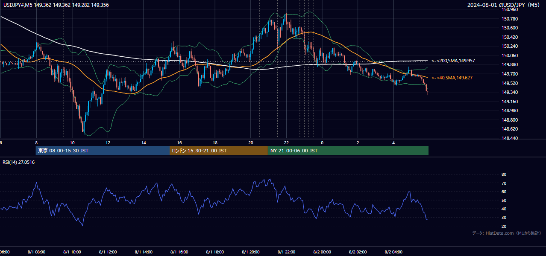Image resolution: width=546 pixels, height=256 pixels.
Task: Click hour label 4 under the price chart
Action: point(393,143)
